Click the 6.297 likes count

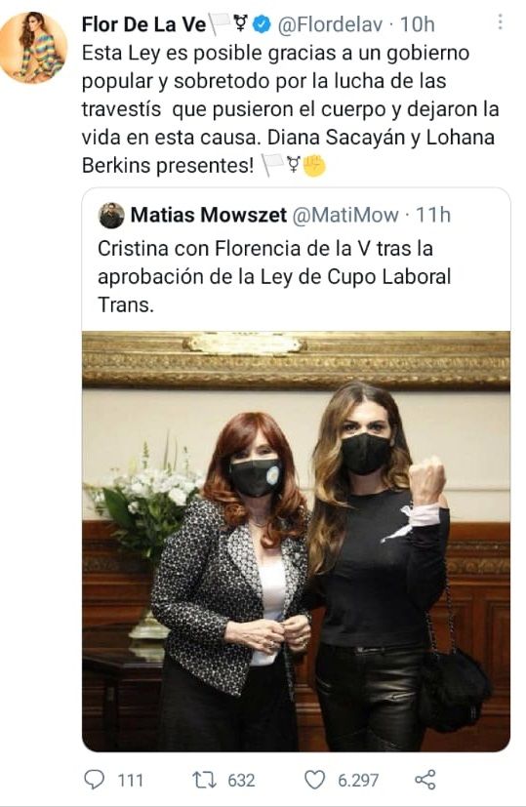[x=358, y=781]
